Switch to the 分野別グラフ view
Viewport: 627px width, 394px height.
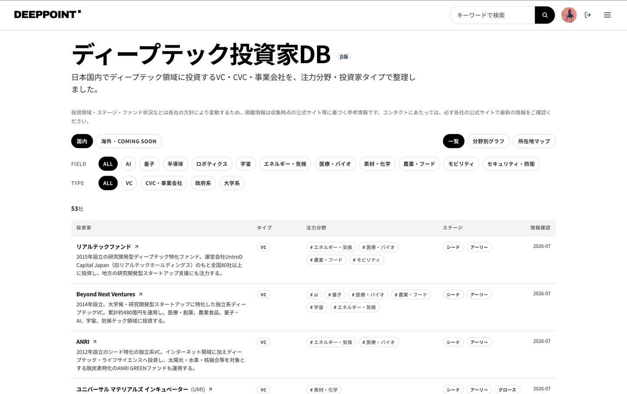(x=489, y=141)
